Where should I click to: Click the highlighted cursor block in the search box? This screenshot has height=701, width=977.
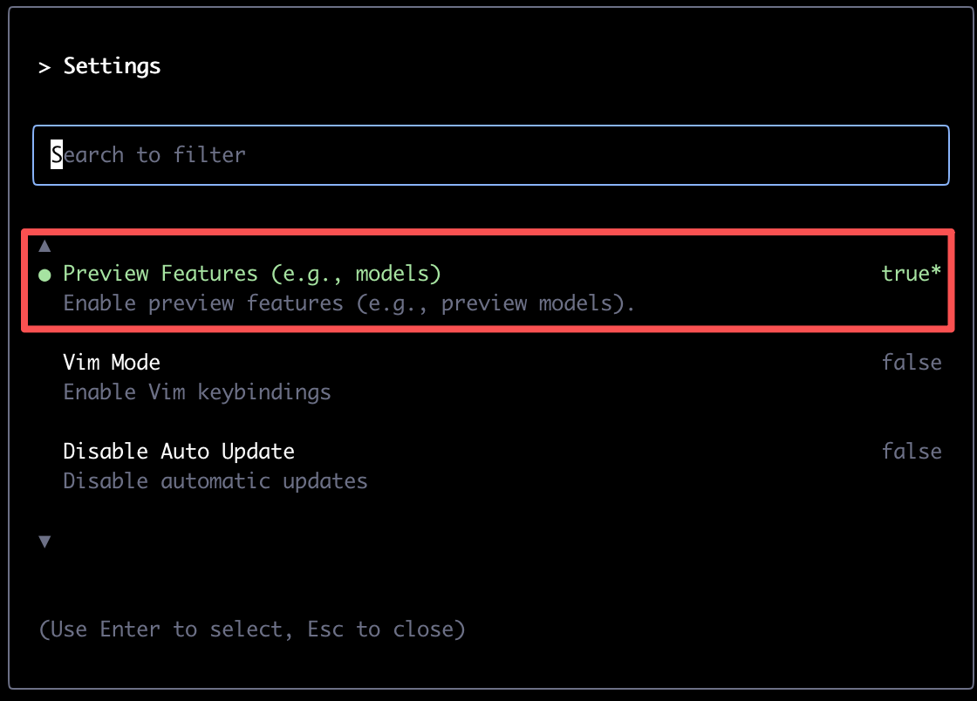pos(57,153)
